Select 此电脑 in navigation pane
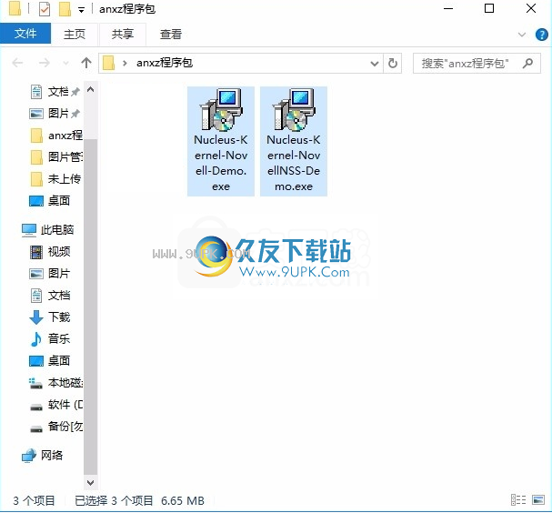This screenshot has width=552, height=513. (x=47, y=230)
